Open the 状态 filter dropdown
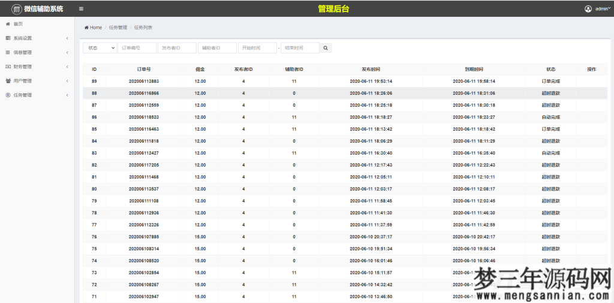Viewport: 614px width, 303px height. pyautogui.click(x=100, y=48)
